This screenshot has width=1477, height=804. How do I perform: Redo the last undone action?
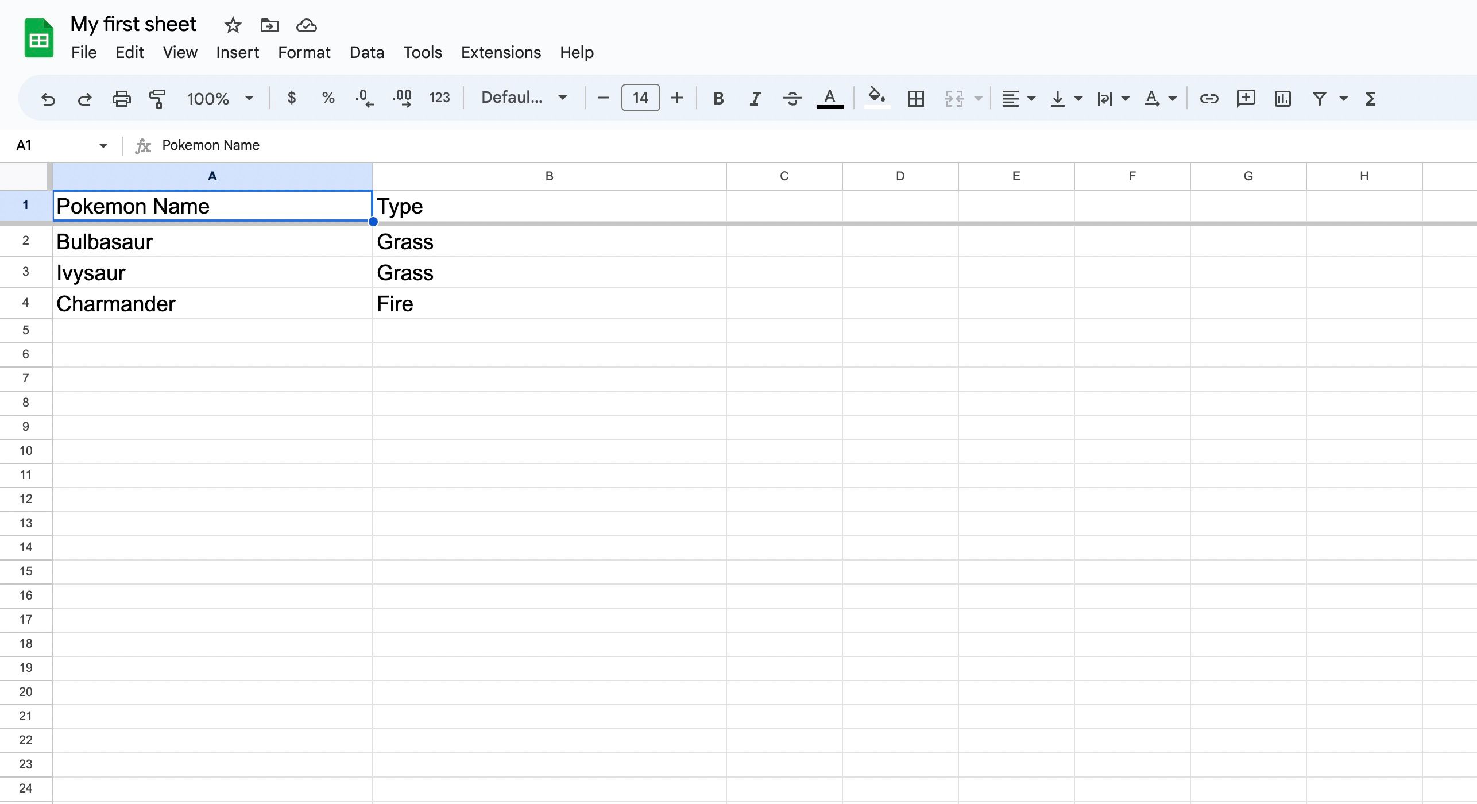point(84,99)
